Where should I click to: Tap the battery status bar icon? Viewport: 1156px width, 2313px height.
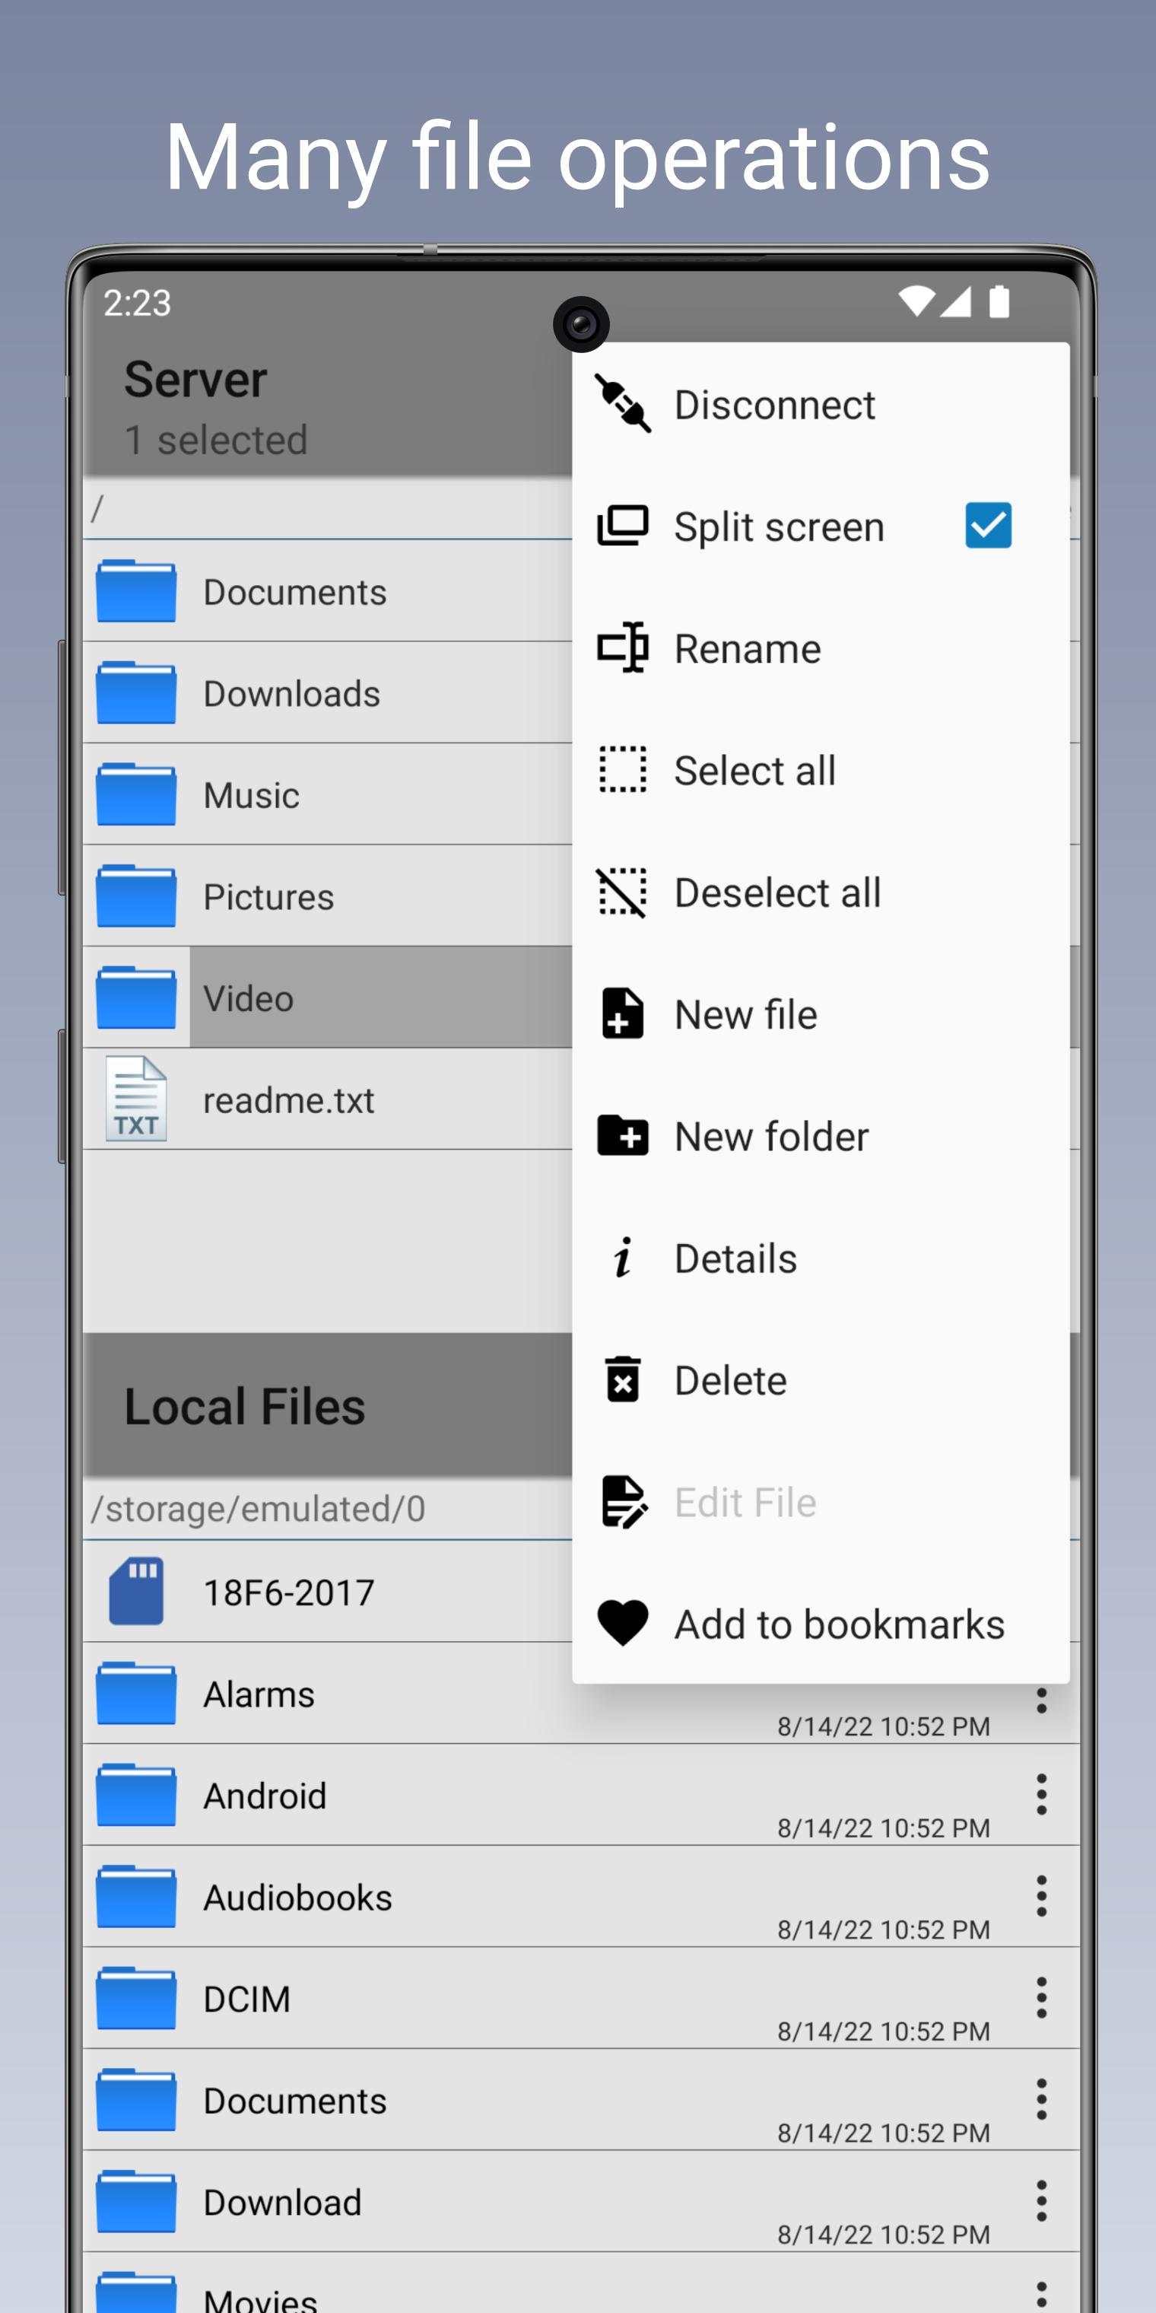tap(999, 302)
